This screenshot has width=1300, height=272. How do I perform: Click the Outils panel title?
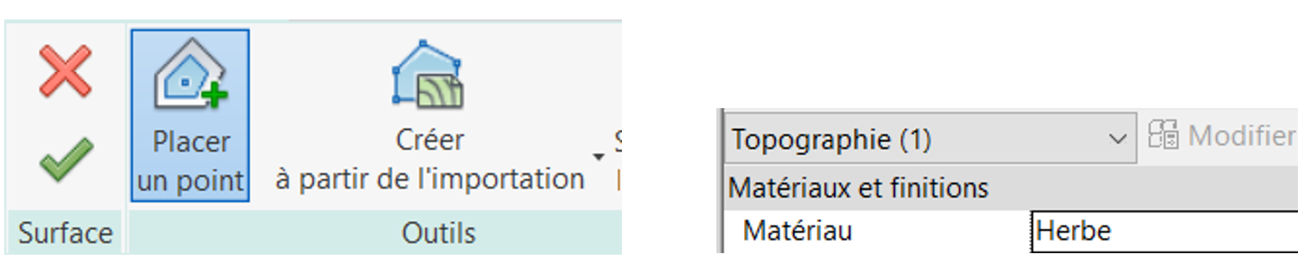pyautogui.click(x=438, y=233)
